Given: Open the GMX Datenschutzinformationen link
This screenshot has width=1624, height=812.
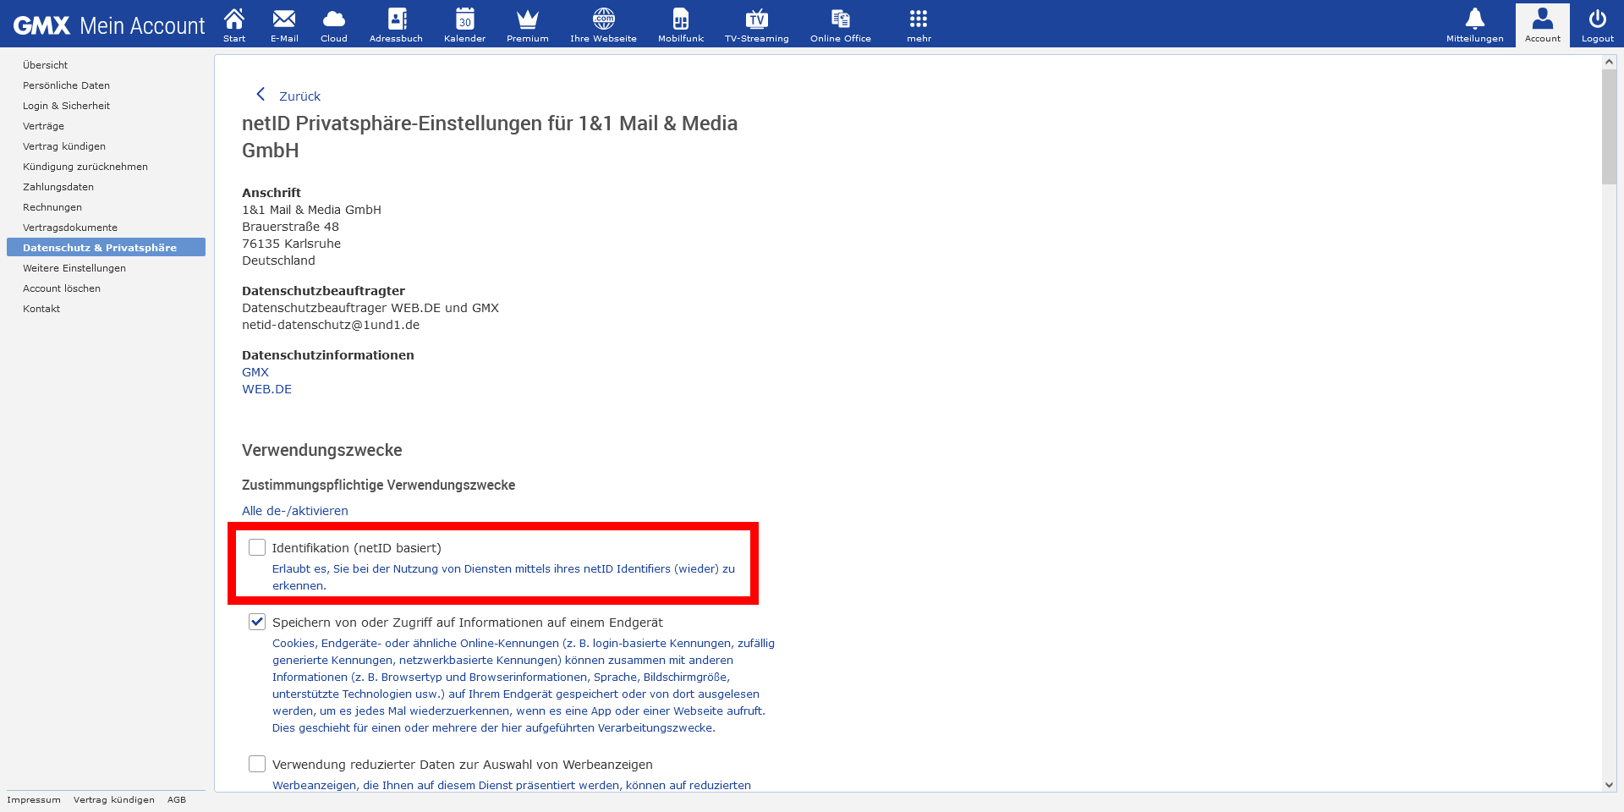Looking at the screenshot, I should (255, 371).
